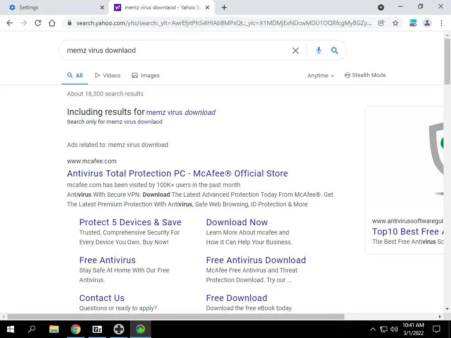451x338 pixels.
Task: Open Windows taskbar search
Action: pyautogui.click(x=32, y=329)
